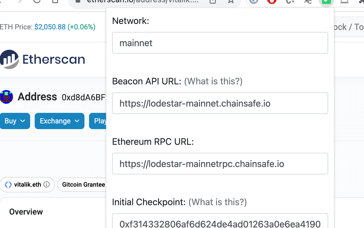This screenshot has width=364, height=228.
Task: Open the Network selector showing mainnet
Action: point(220,43)
